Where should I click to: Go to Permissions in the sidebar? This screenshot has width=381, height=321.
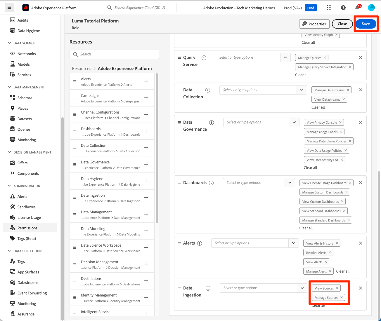[x=30, y=228]
